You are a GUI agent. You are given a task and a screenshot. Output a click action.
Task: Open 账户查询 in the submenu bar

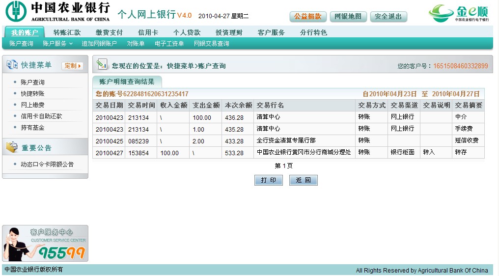tap(21, 44)
